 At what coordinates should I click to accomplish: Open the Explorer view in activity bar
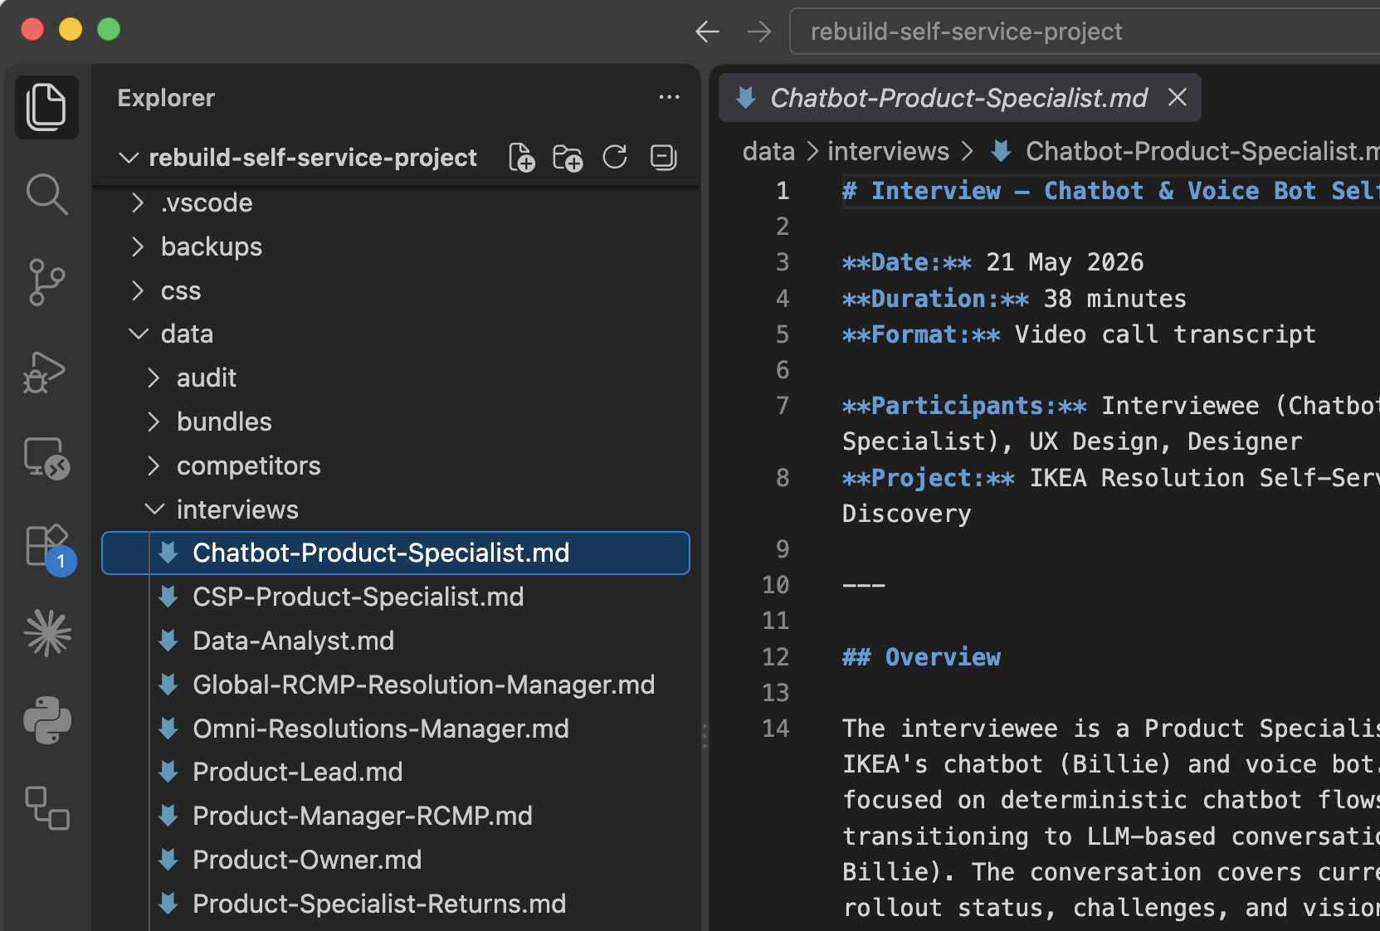(x=46, y=107)
